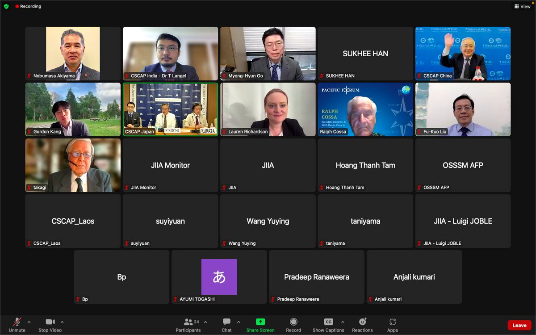Click the green encryption shield icon

click(6, 6)
